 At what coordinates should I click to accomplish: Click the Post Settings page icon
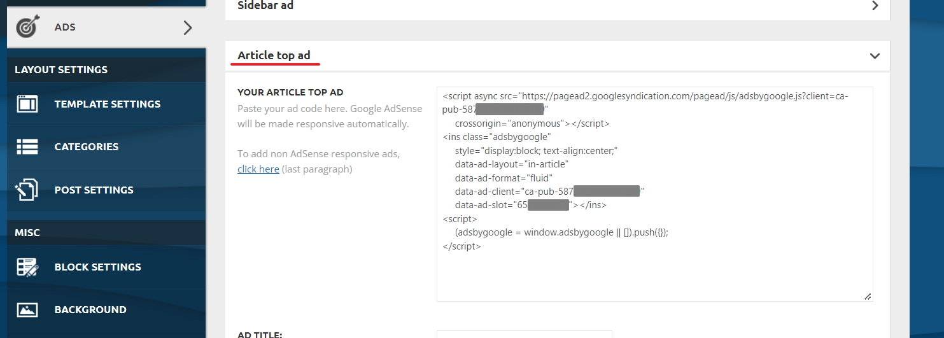(27, 190)
